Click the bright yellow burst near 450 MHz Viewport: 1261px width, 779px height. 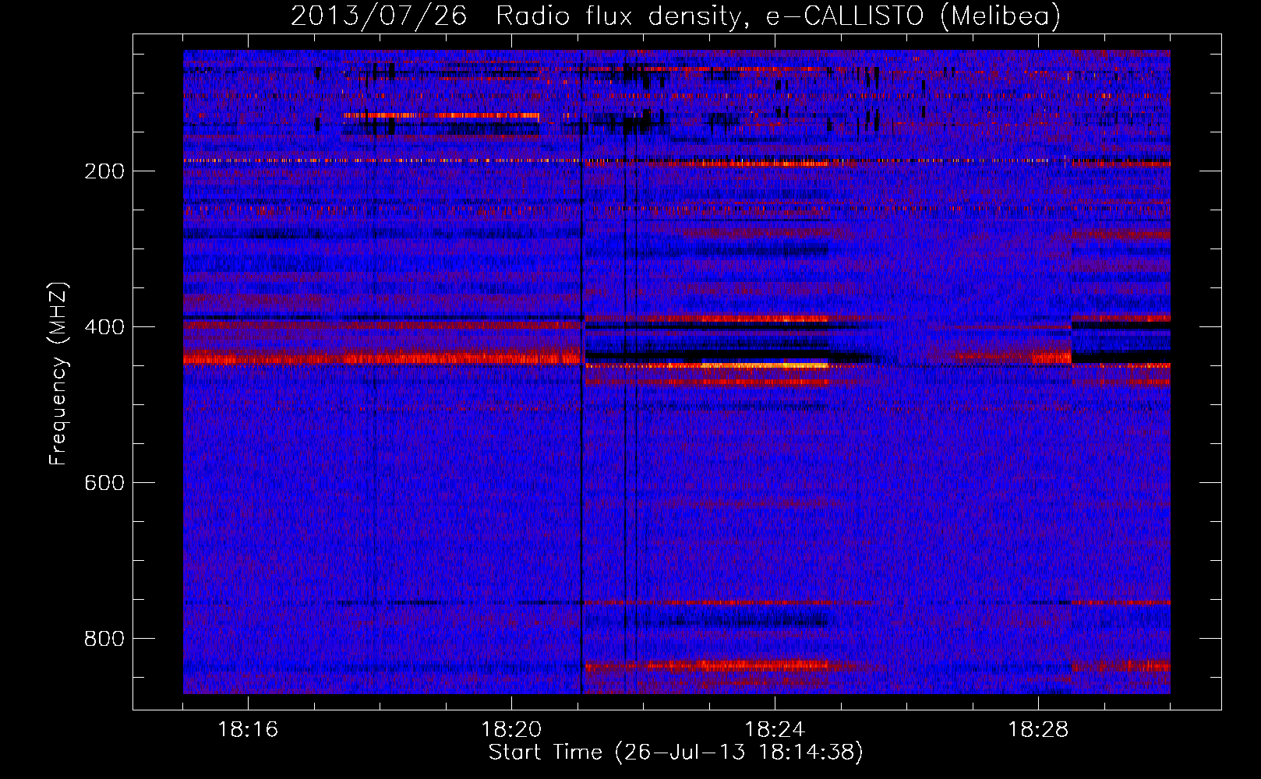pyautogui.click(x=764, y=365)
